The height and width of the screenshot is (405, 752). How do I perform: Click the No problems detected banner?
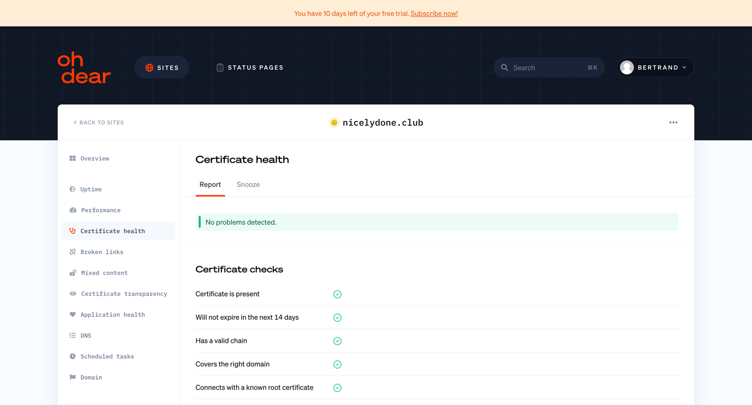[437, 222]
